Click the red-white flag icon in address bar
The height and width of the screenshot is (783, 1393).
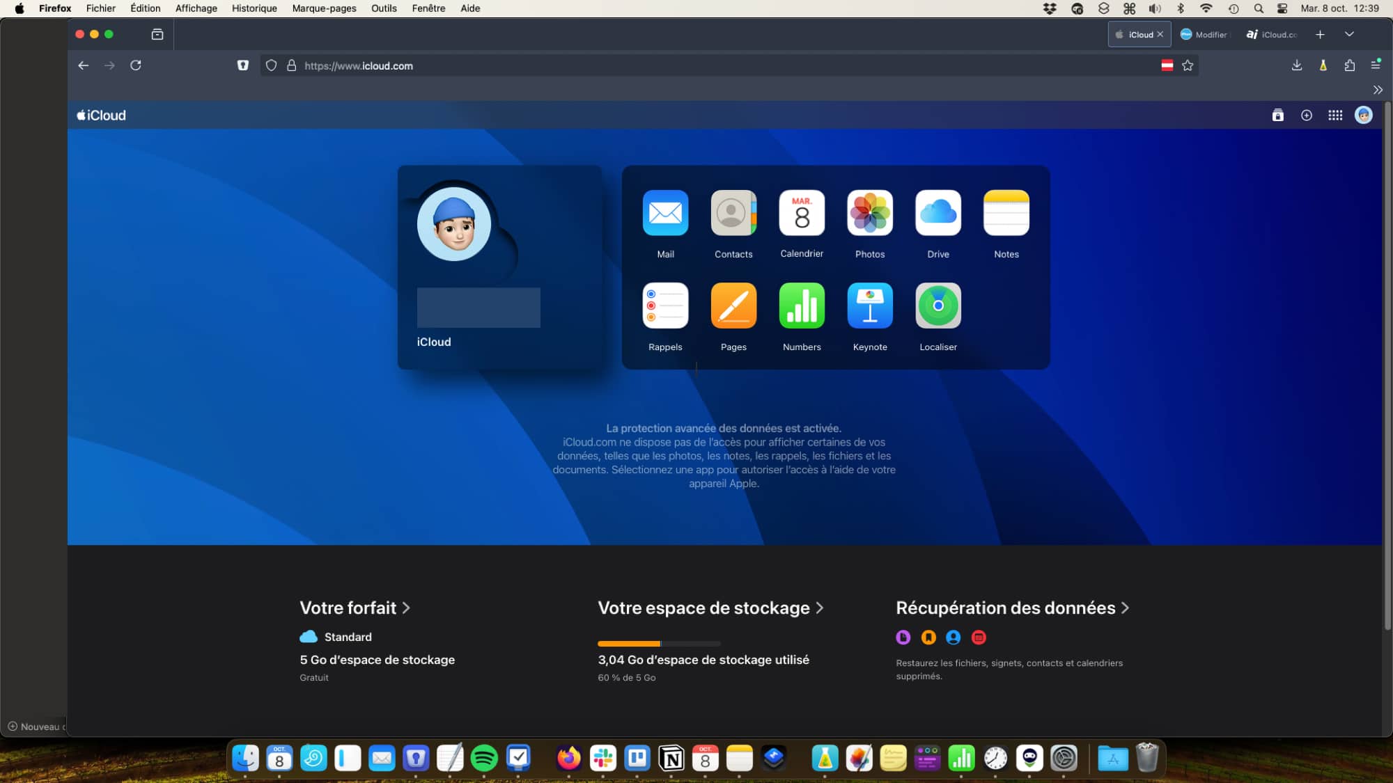pyautogui.click(x=1167, y=65)
